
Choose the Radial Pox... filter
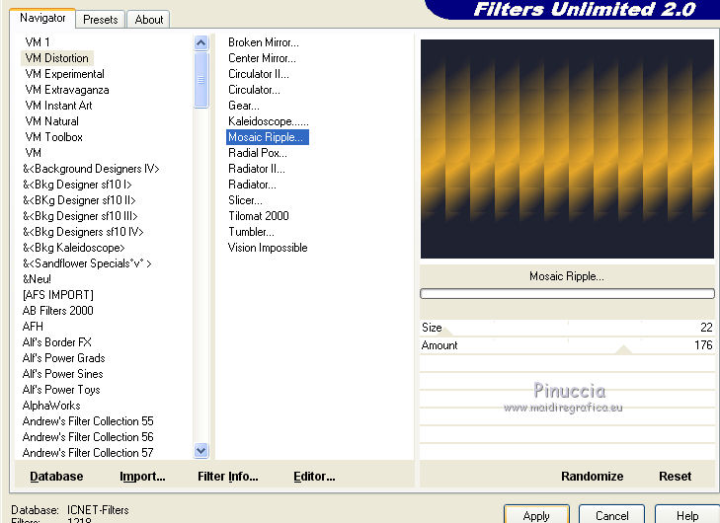258,153
